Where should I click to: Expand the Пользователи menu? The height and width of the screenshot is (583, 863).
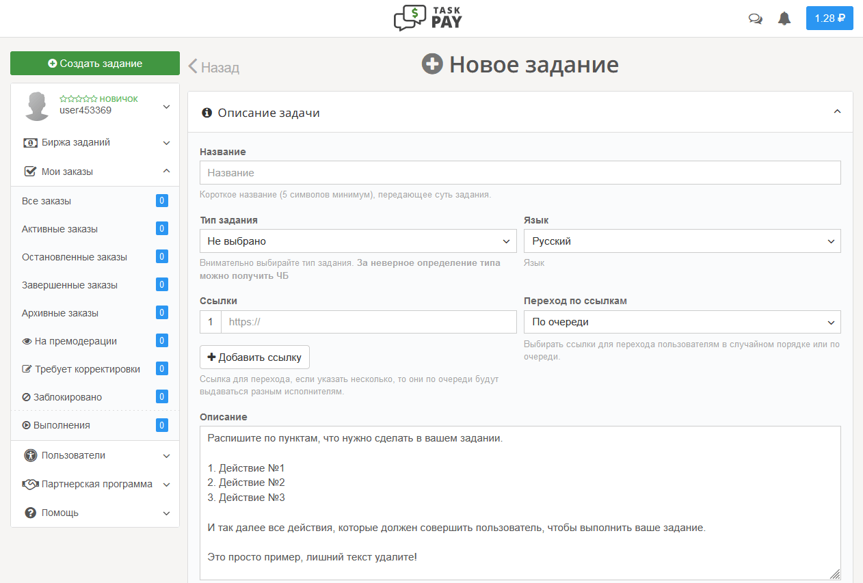click(x=166, y=455)
